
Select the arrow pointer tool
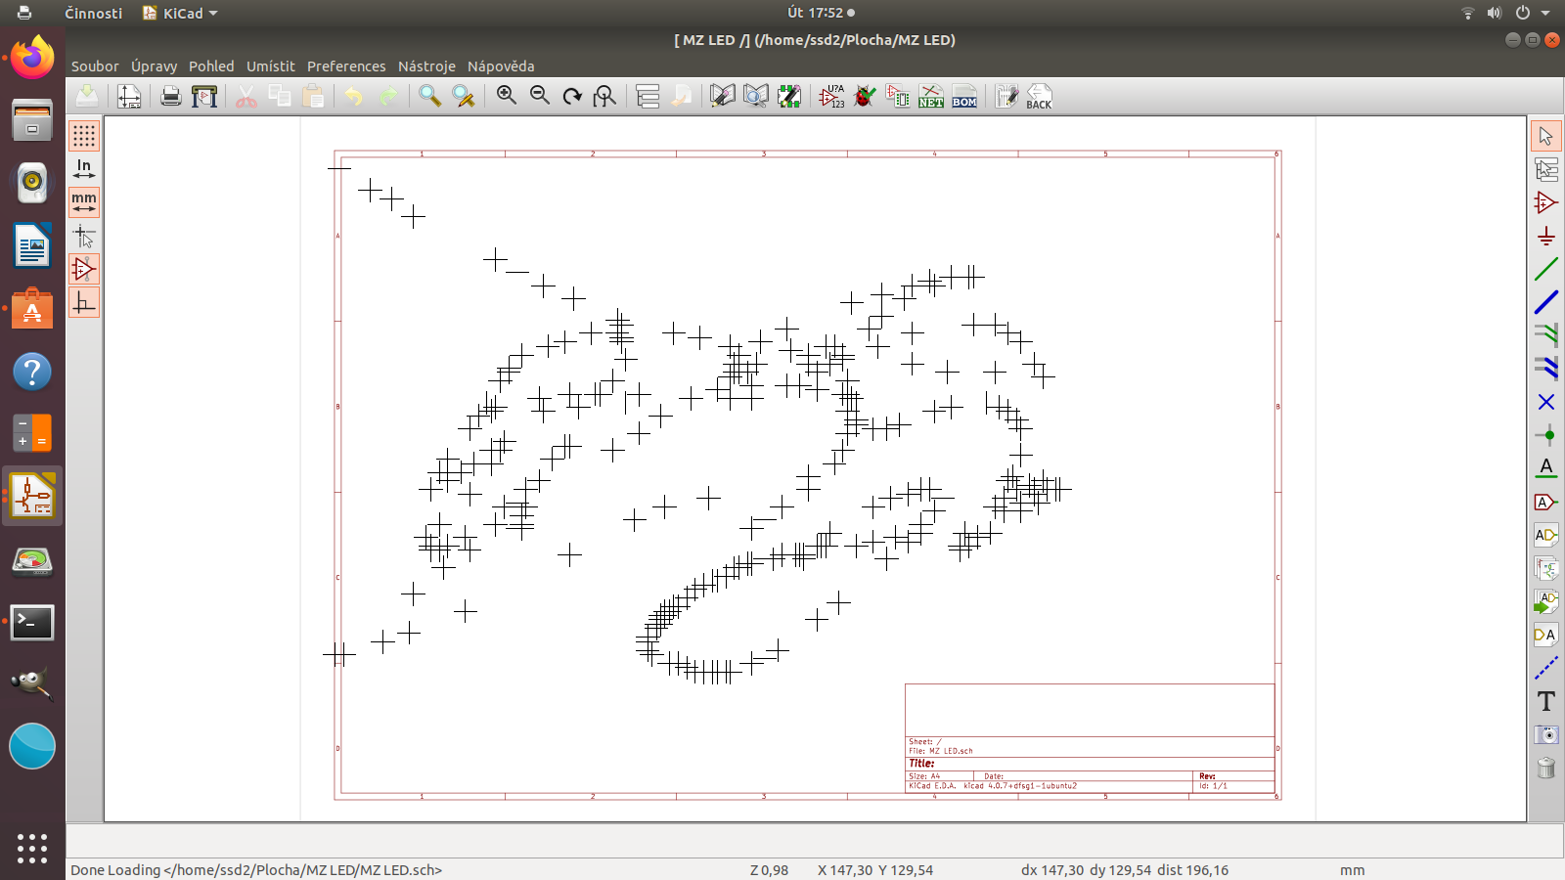click(x=1546, y=136)
